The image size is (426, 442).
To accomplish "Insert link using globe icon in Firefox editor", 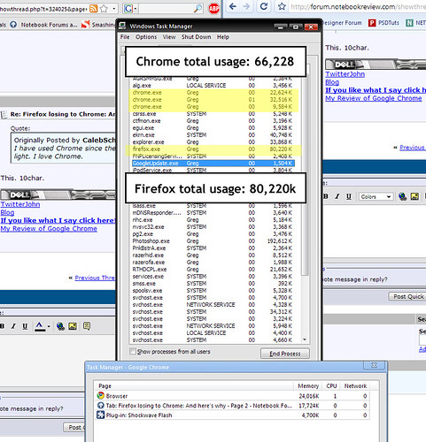I will pos(60,326).
